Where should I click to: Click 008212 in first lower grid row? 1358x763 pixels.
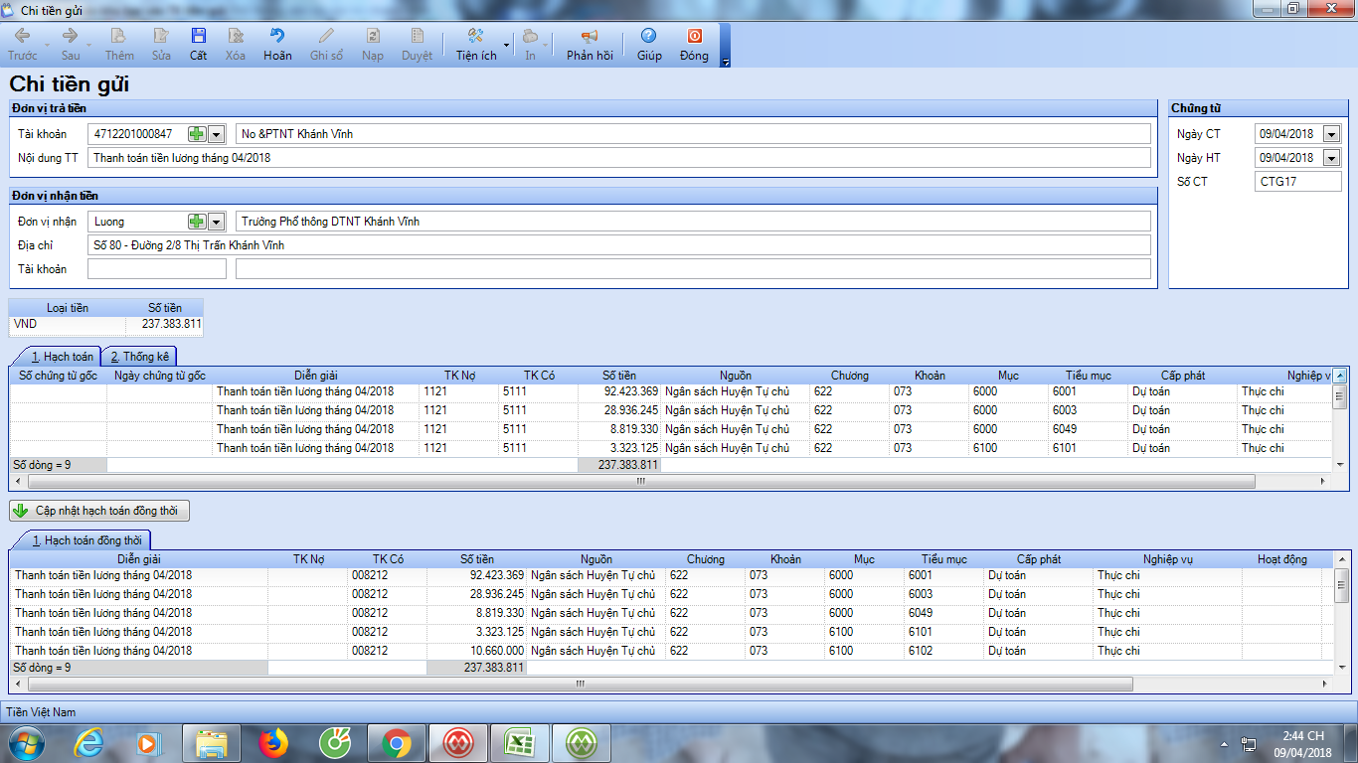tap(387, 575)
